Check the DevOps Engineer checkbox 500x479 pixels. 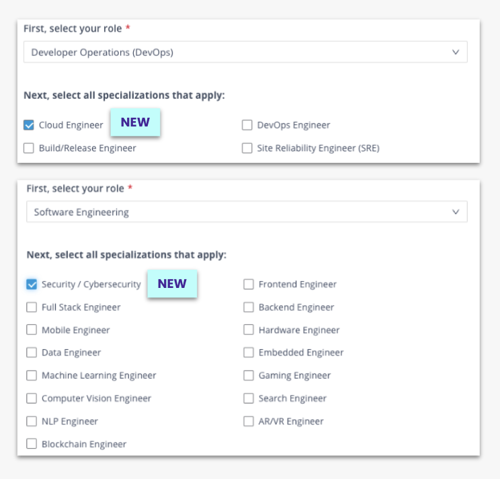click(247, 125)
